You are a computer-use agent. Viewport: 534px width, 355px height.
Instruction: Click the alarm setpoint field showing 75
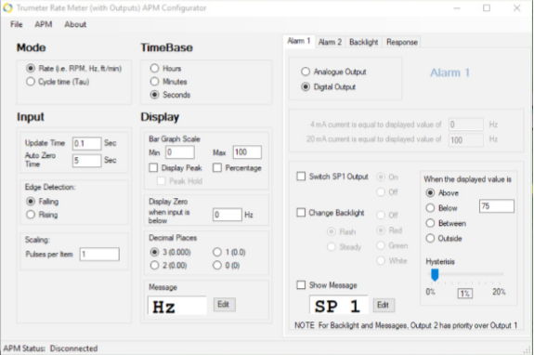coord(497,206)
